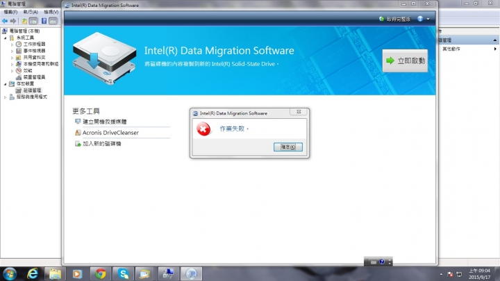Open Windows Explorer folder on the taskbar
Screen dimensions: 500x281
(x=55, y=274)
